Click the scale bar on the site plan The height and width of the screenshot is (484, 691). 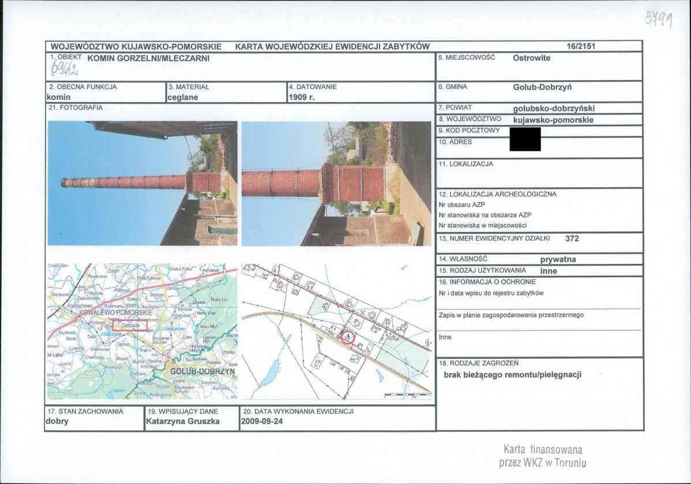[407, 395]
